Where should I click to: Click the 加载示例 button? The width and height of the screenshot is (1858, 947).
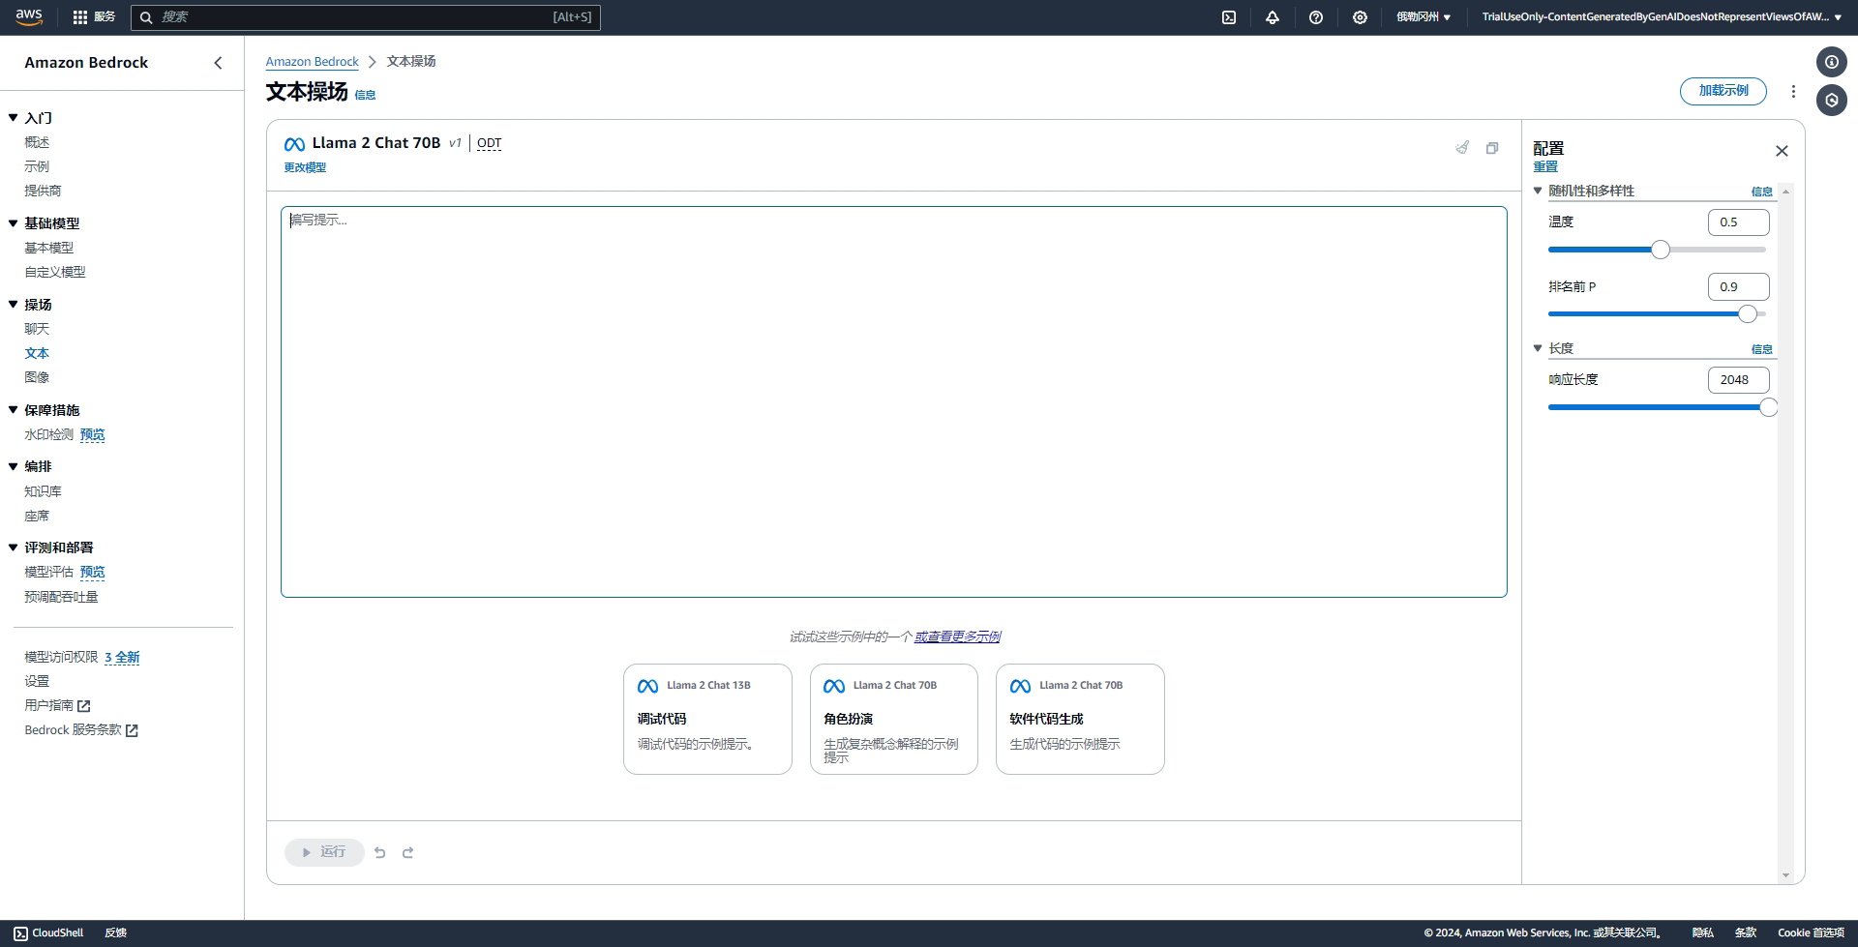click(x=1723, y=91)
